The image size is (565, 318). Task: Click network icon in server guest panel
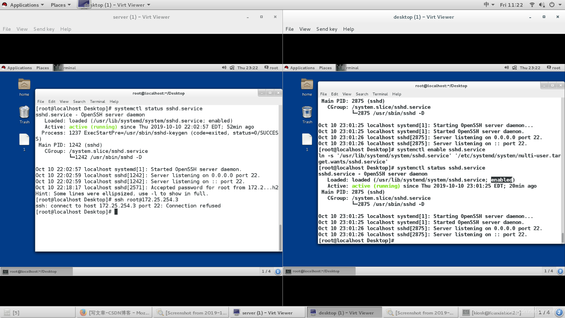[x=232, y=68]
